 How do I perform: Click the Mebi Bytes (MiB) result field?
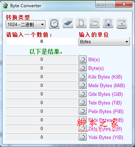click(42, 85)
